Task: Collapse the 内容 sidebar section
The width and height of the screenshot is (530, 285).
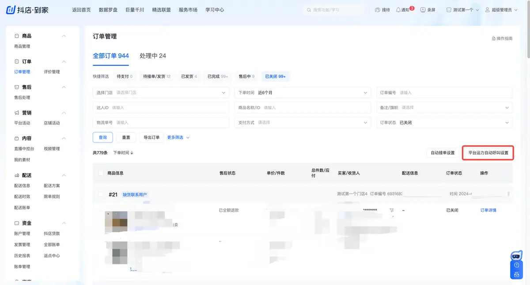Action: [x=64, y=138]
